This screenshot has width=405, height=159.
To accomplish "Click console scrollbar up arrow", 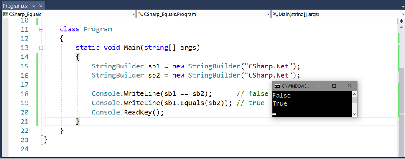I will click(x=354, y=94).
